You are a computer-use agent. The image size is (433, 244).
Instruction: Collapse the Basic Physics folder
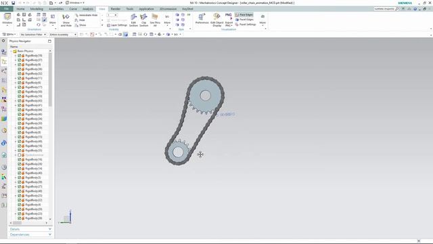point(12,52)
